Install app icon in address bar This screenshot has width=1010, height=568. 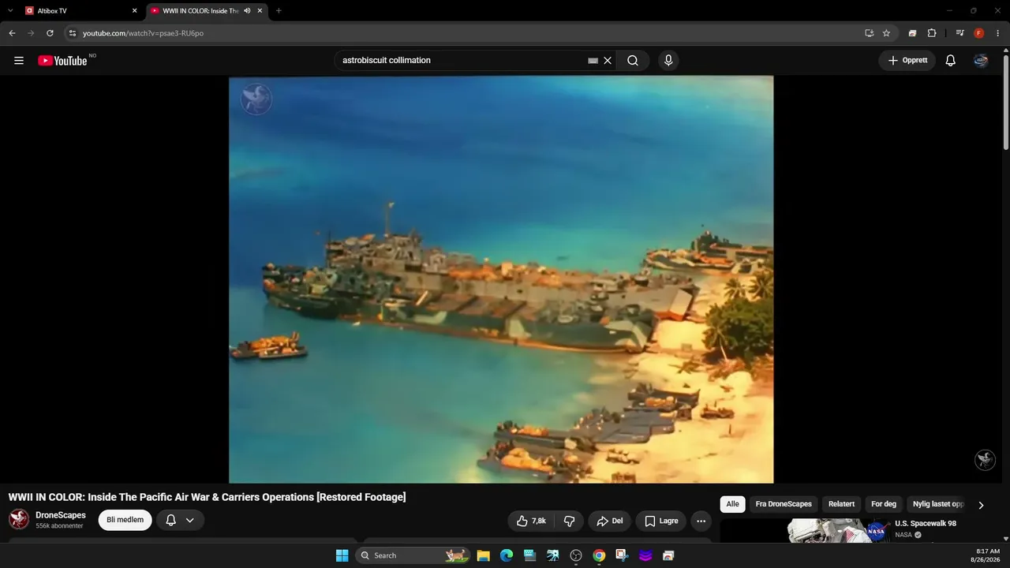869,33
